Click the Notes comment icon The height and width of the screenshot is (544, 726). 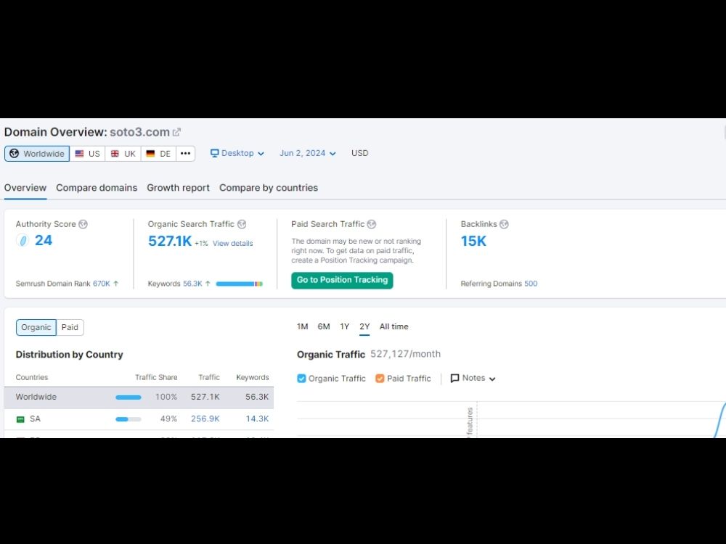pos(454,379)
